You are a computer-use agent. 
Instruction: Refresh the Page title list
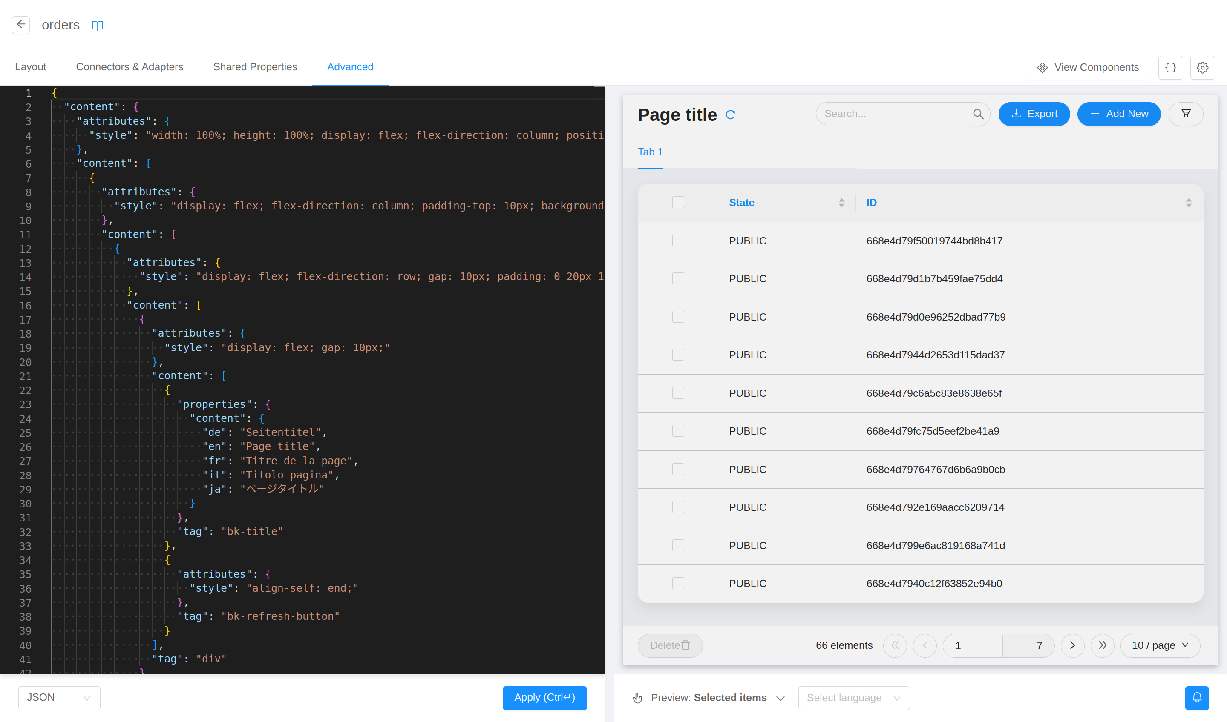(731, 115)
